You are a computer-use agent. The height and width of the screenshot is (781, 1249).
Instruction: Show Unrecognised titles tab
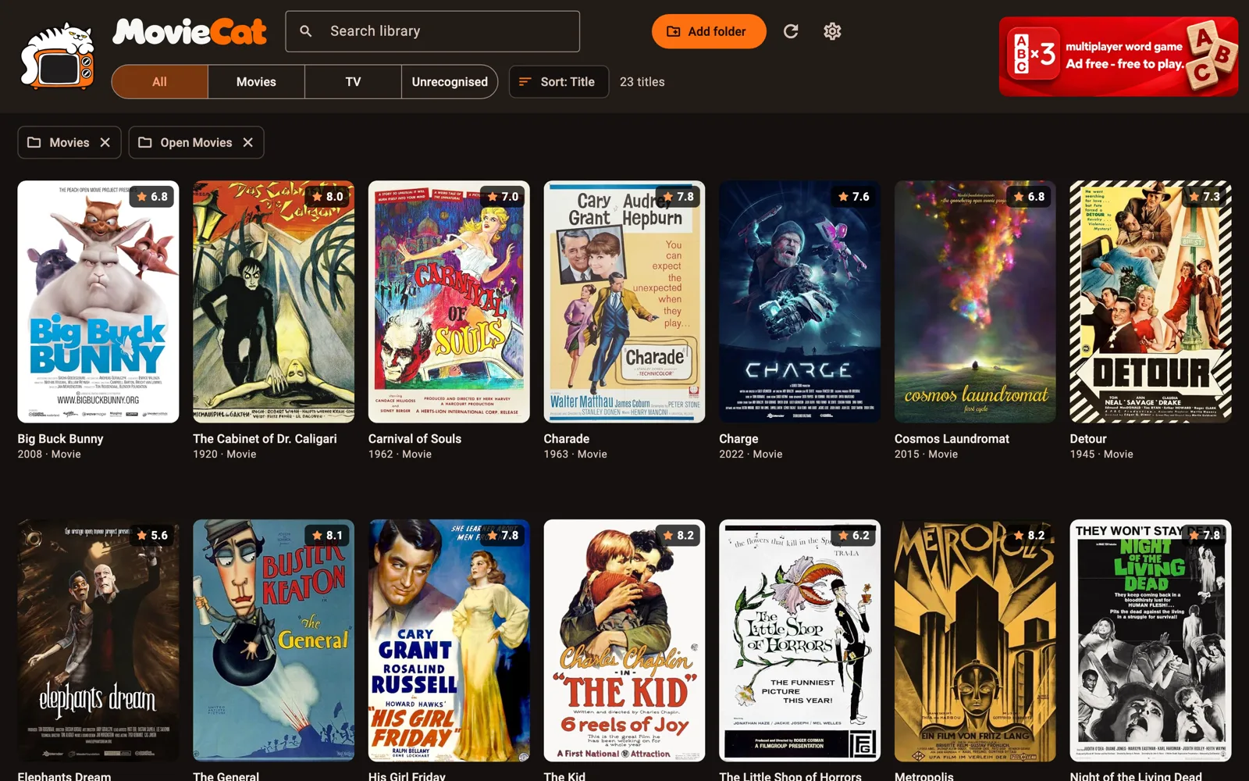450,82
